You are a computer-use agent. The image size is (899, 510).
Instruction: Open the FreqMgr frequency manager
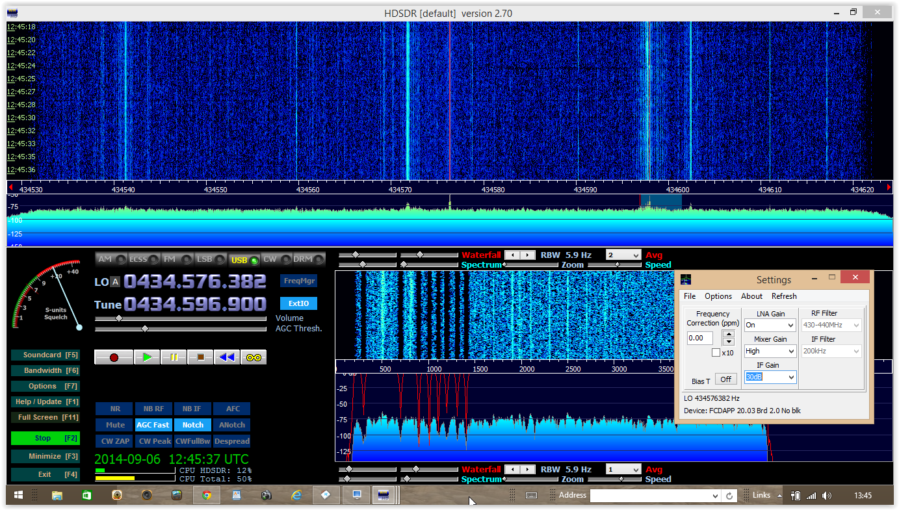click(x=299, y=281)
